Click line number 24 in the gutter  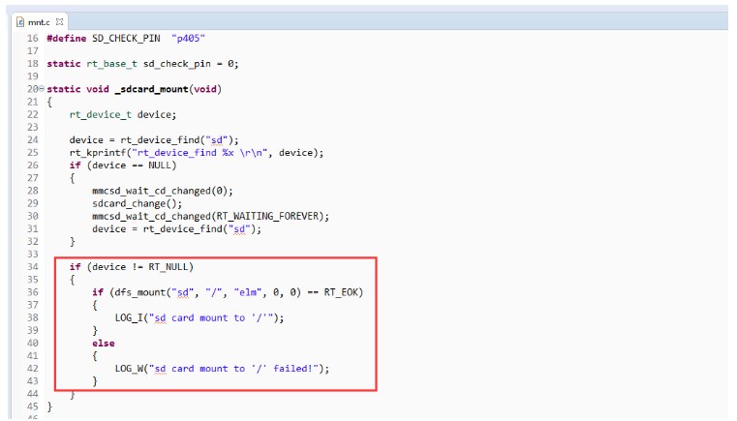[32, 140]
